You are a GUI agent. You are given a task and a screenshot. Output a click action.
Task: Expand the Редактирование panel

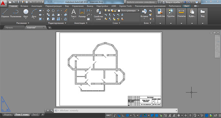pos(57,23)
